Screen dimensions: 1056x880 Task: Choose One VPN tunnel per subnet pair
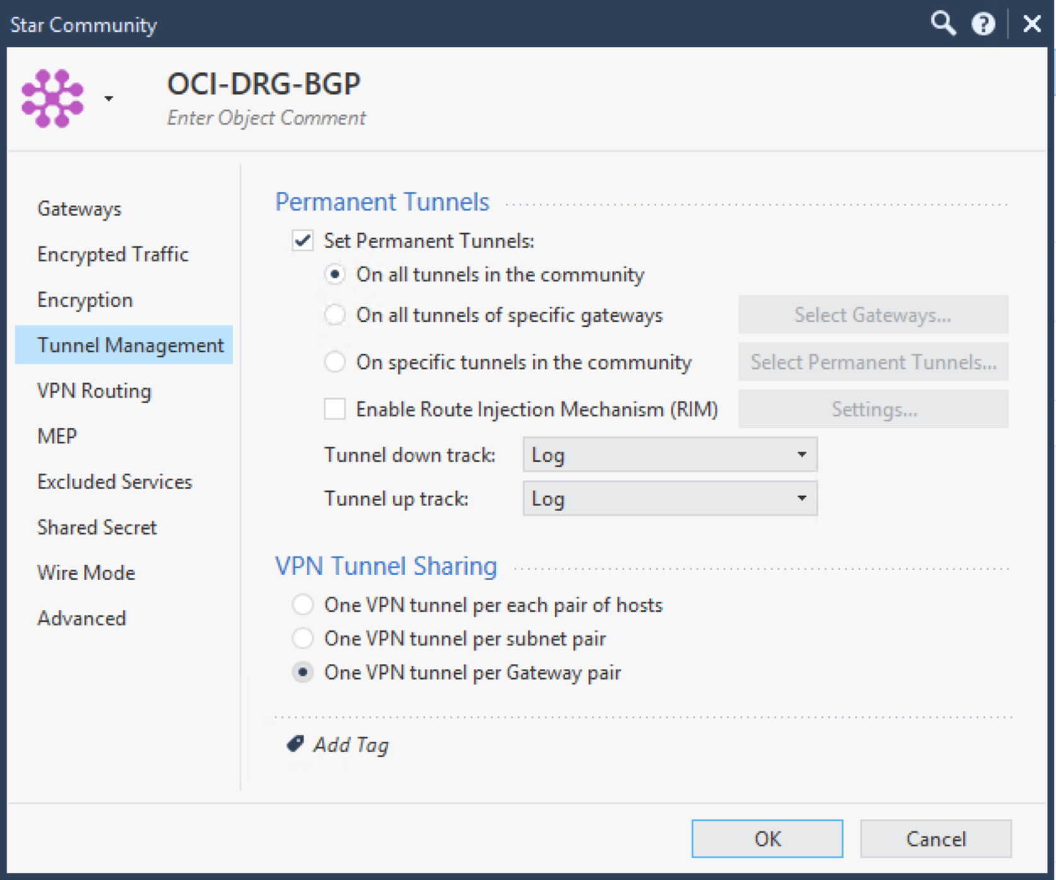tap(302, 639)
